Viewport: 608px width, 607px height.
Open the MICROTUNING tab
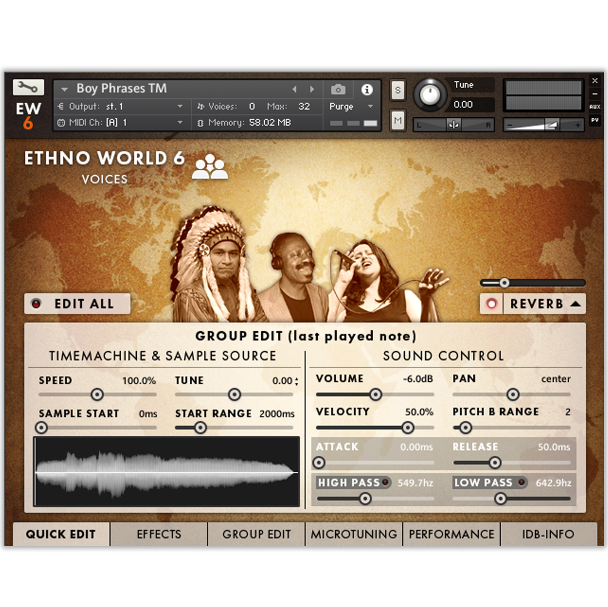[x=353, y=534]
